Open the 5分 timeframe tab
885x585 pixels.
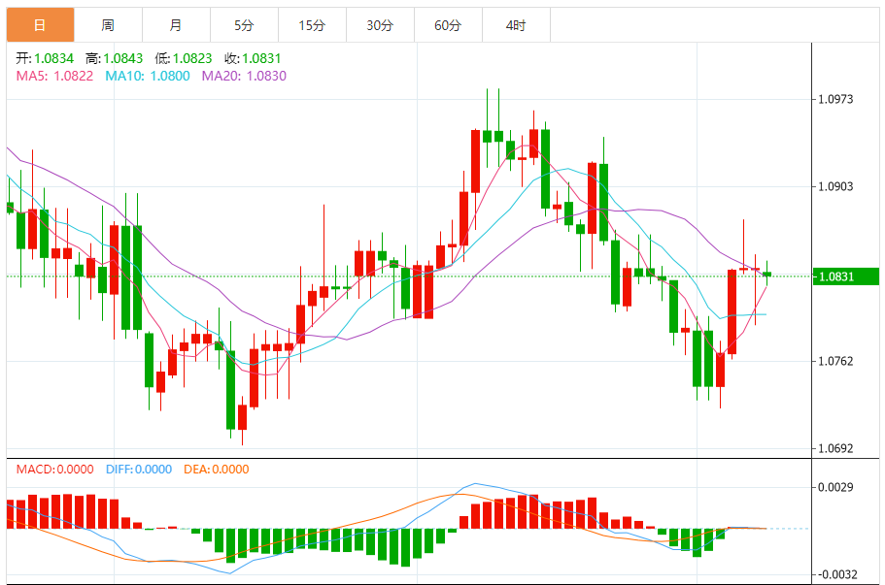click(245, 25)
